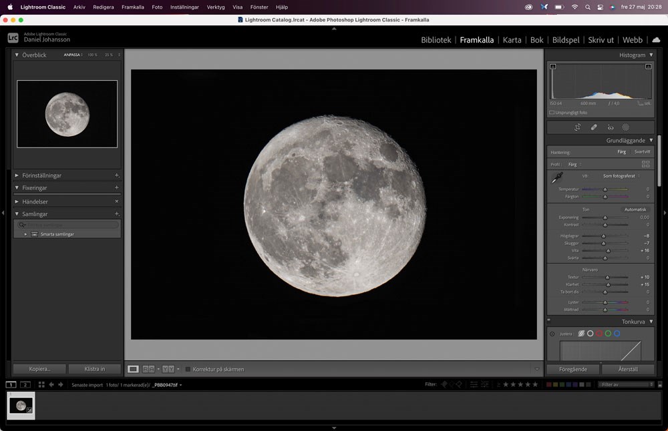Click the Automatisk tone button
The image size is (668, 431).
click(636, 209)
